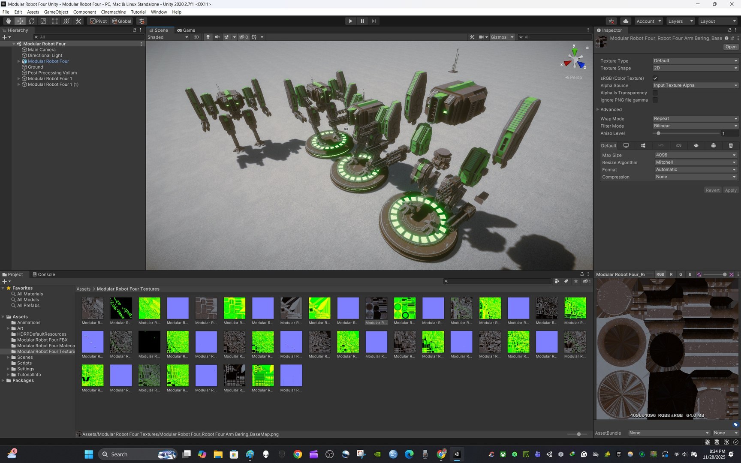Toggle sRGB (Color Texture) checkbox
This screenshot has width=741, height=463.
click(655, 78)
